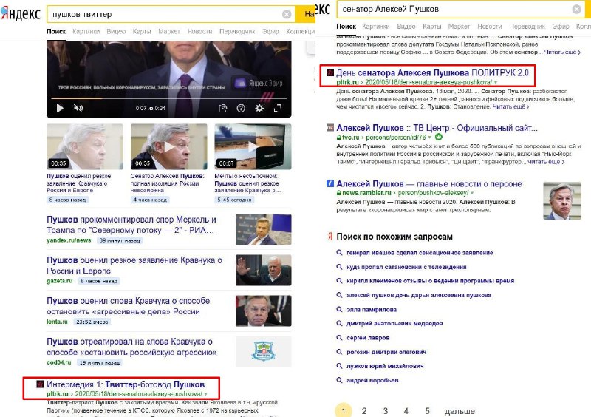The image size is (591, 417).
Task: Open Переводчик tab in left window
Action: [237, 31]
